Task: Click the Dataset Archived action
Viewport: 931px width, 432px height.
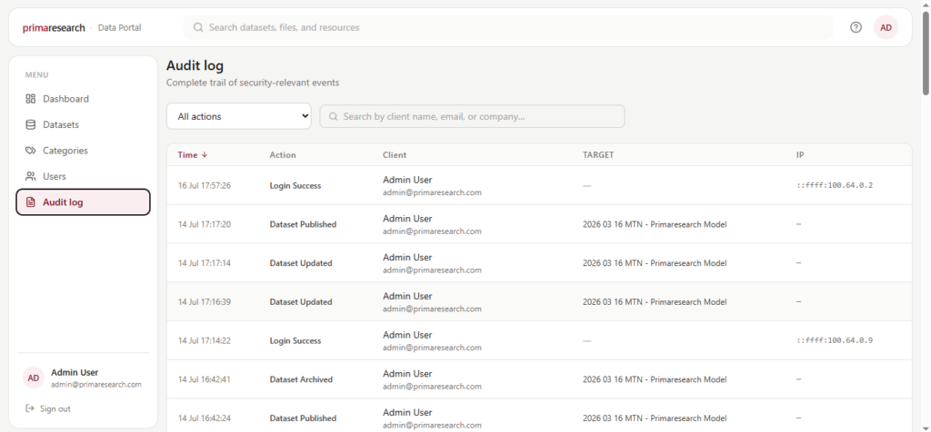Action: [x=301, y=379]
